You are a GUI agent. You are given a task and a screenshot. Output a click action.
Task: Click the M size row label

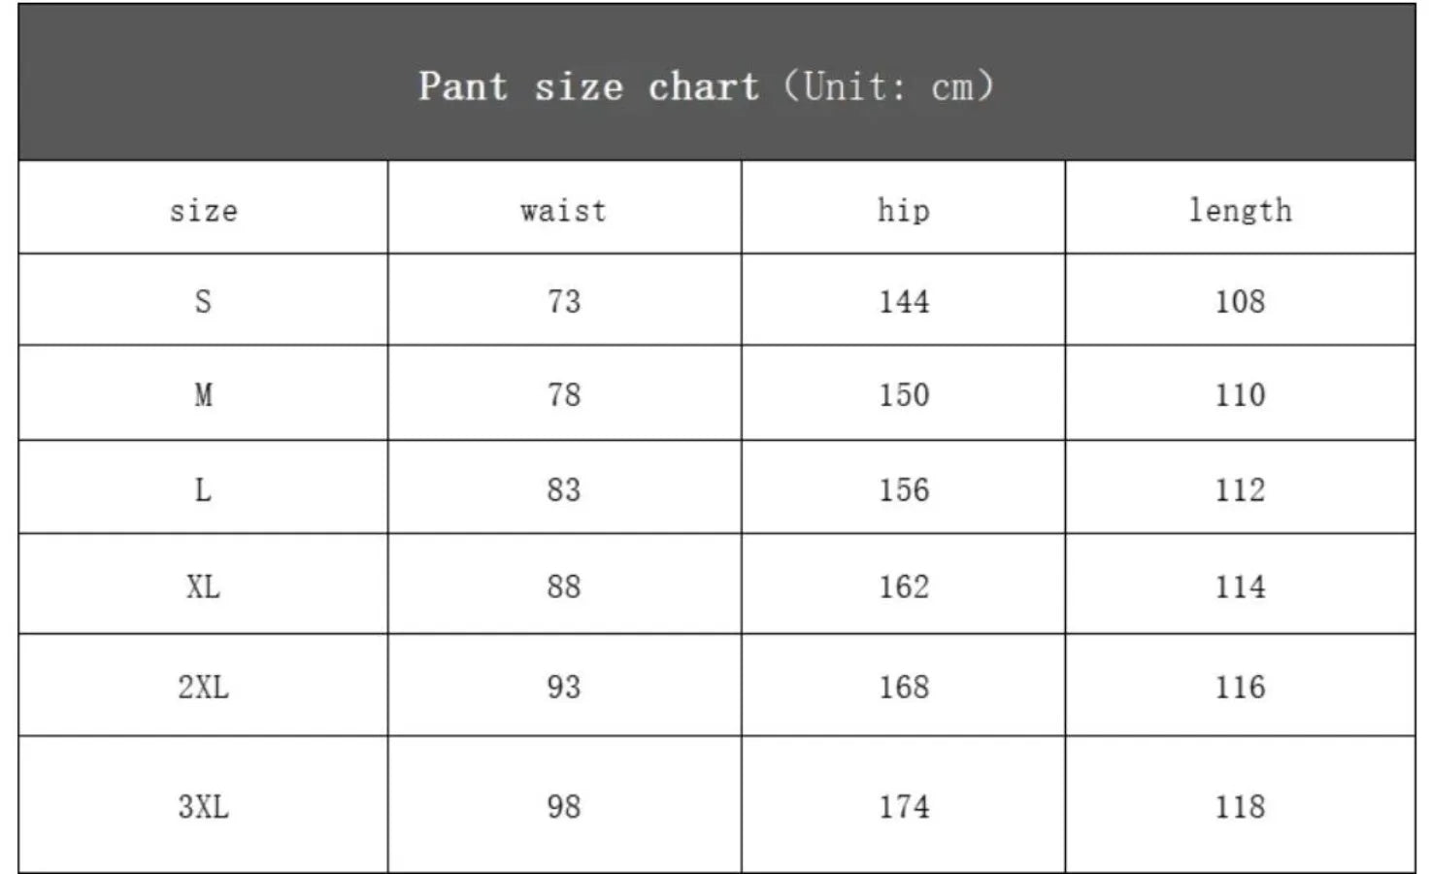[x=203, y=395]
